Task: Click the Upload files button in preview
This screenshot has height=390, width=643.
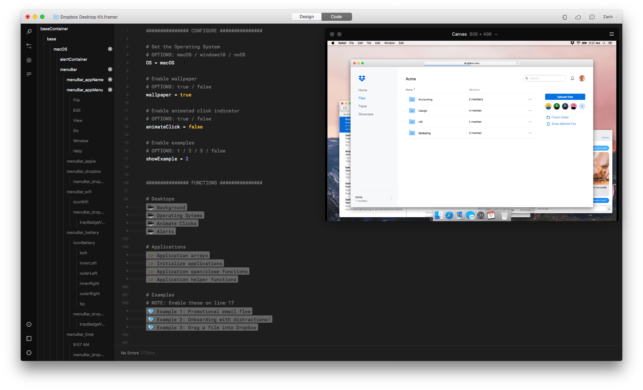Action: [565, 97]
